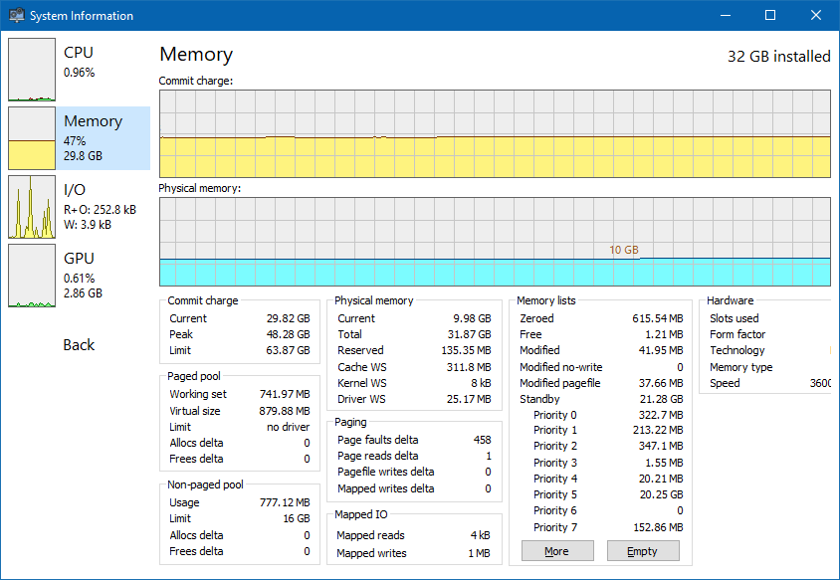Click non-paged pool limit "16 GB"
Viewport: 840px width, 580px height.
tap(297, 519)
